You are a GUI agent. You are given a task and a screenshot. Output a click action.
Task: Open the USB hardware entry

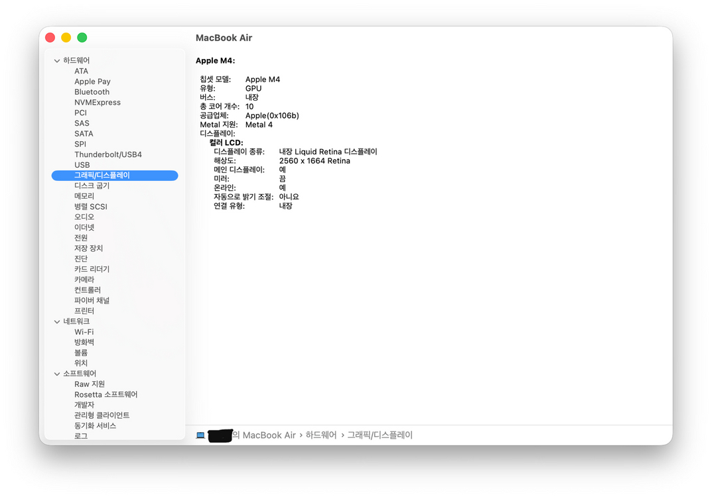tap(82, 165)
